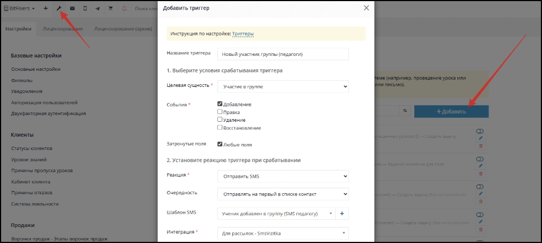The height and width of the screenshot is (243, 542).
Task: Check the Удаление event checkbox
Action: tap(220, 120)
